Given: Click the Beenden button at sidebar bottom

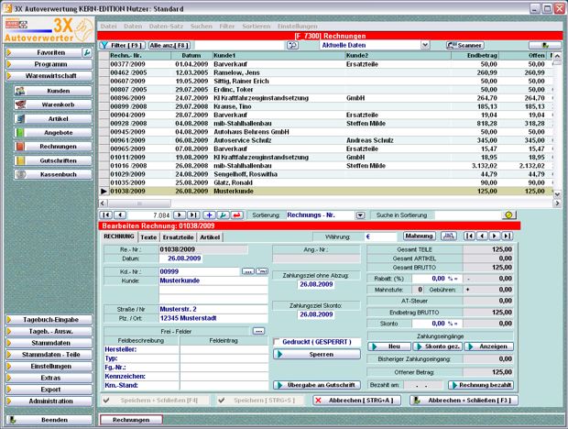Looking at the screenshot, I should tap(49, 420).
